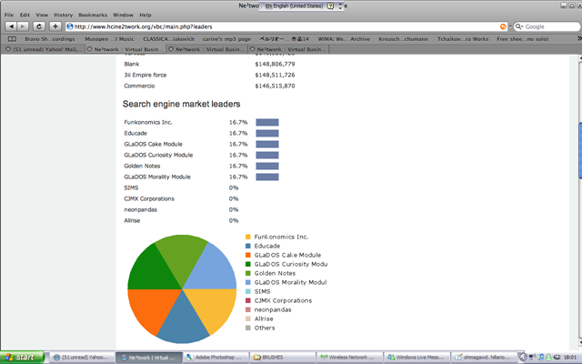
Task: Click the $148,806,779 value for Blank
Action: [275, 64]
